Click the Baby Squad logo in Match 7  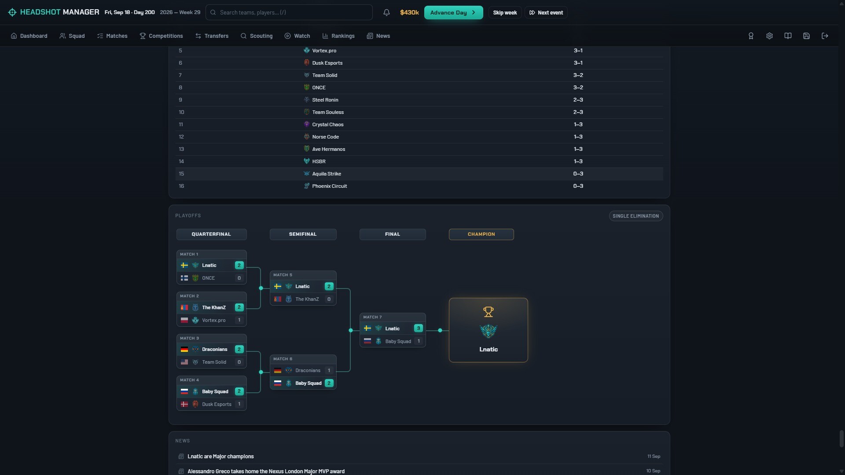pyautogui.click(x=378, y=341)
